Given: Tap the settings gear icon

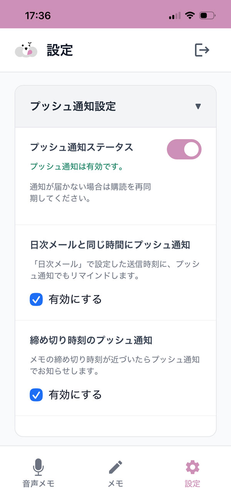Looking at the screenshot, I should click(192, 467).
